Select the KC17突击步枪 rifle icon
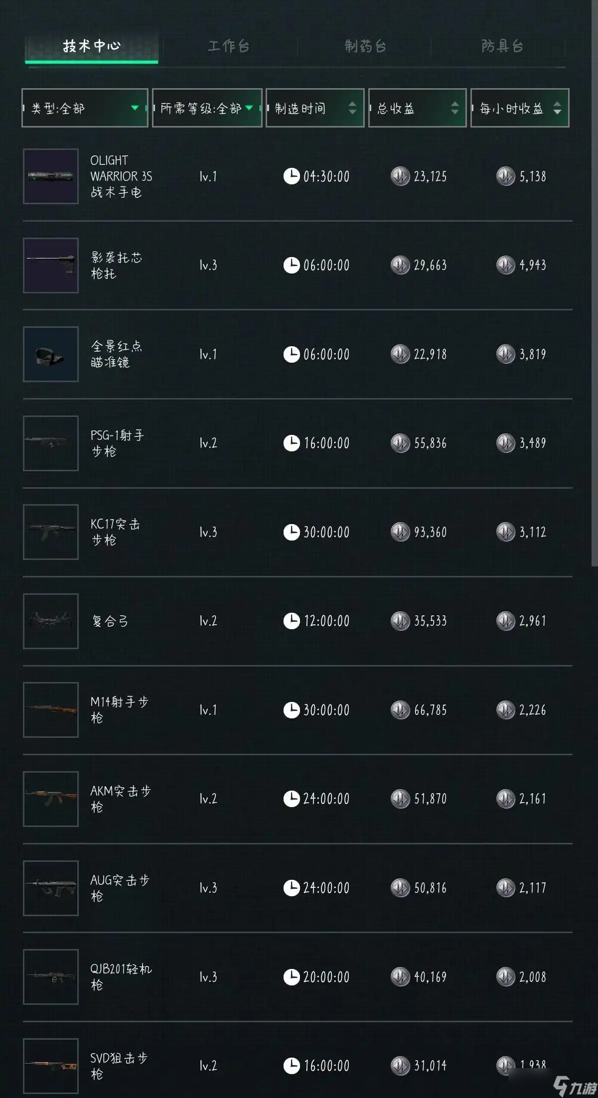 pyautogui.click(x=51, y=532)
